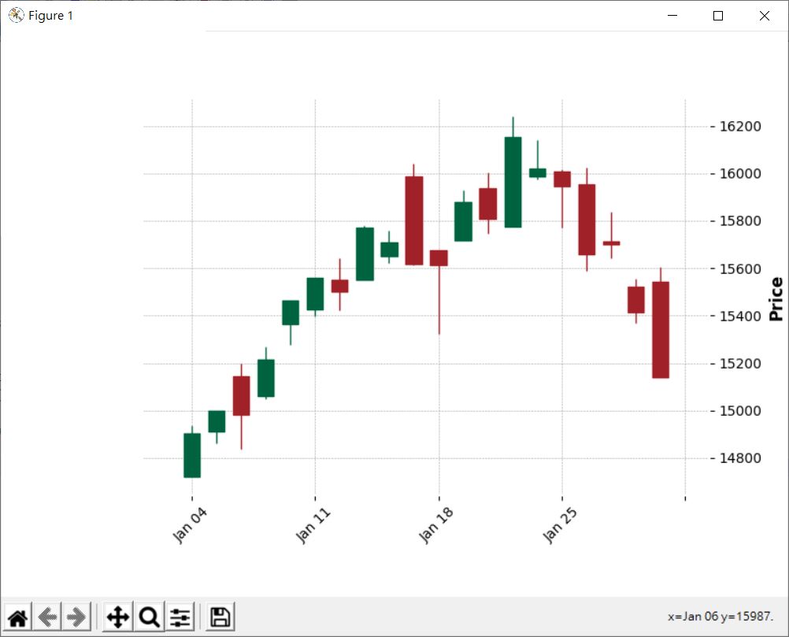Click the 16000 y-axis tick label

740,173
